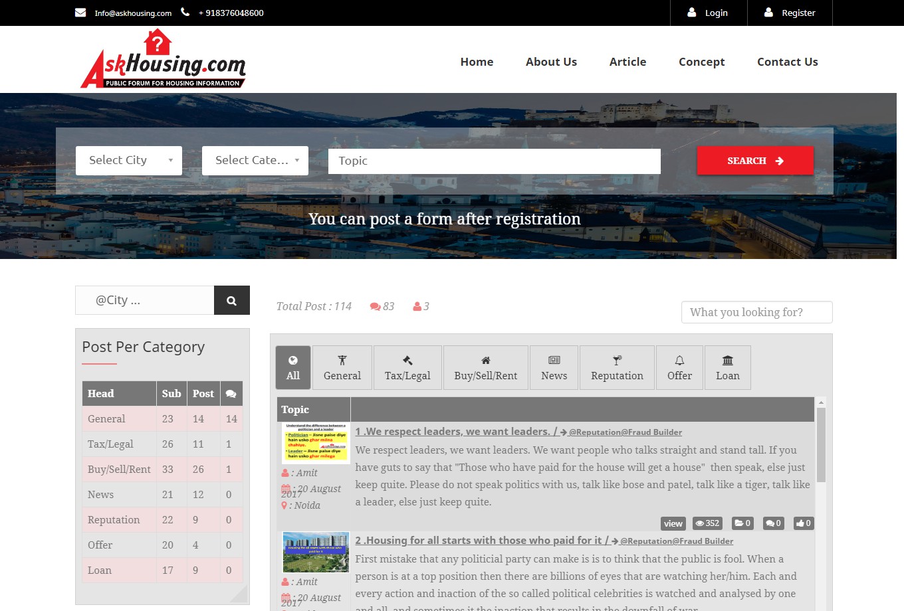
Task: Switch to the Loan tab
Action: pos(727,367)
